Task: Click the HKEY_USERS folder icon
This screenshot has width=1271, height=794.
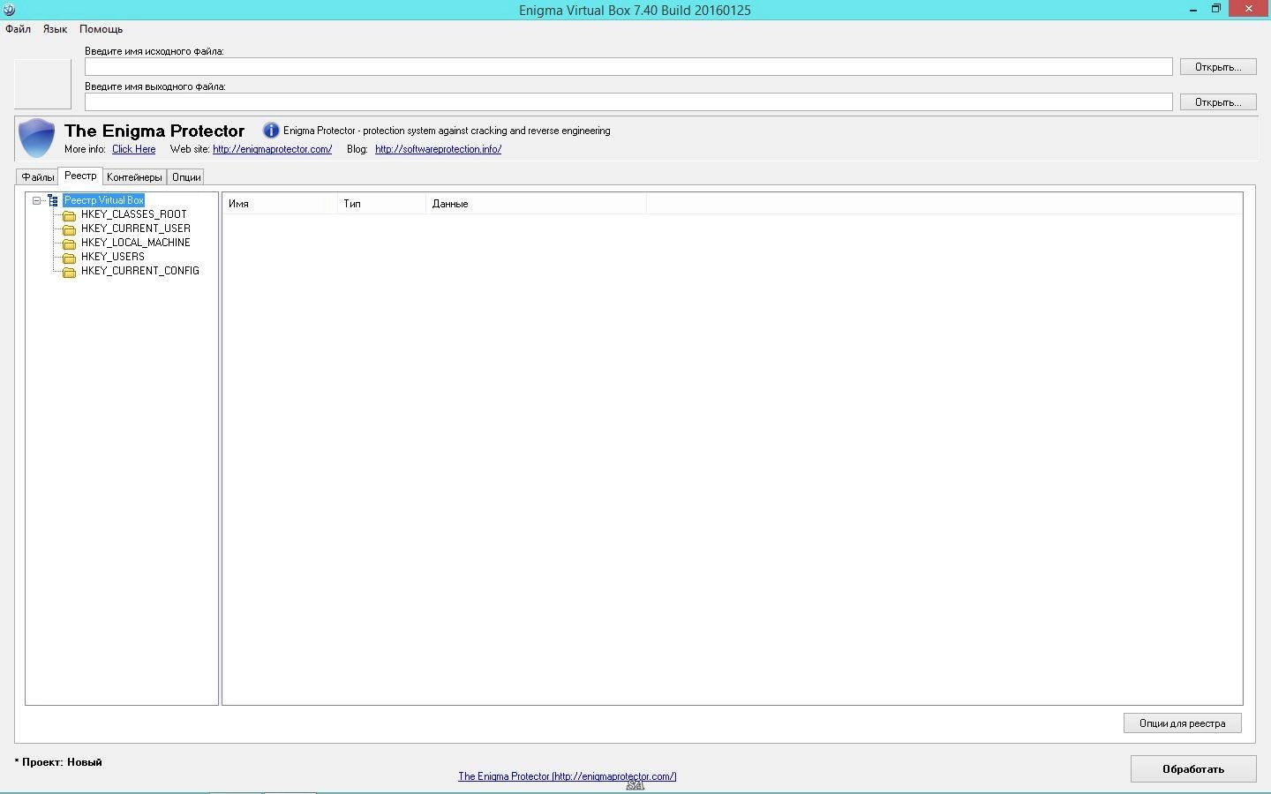Action: click(69, 258)
